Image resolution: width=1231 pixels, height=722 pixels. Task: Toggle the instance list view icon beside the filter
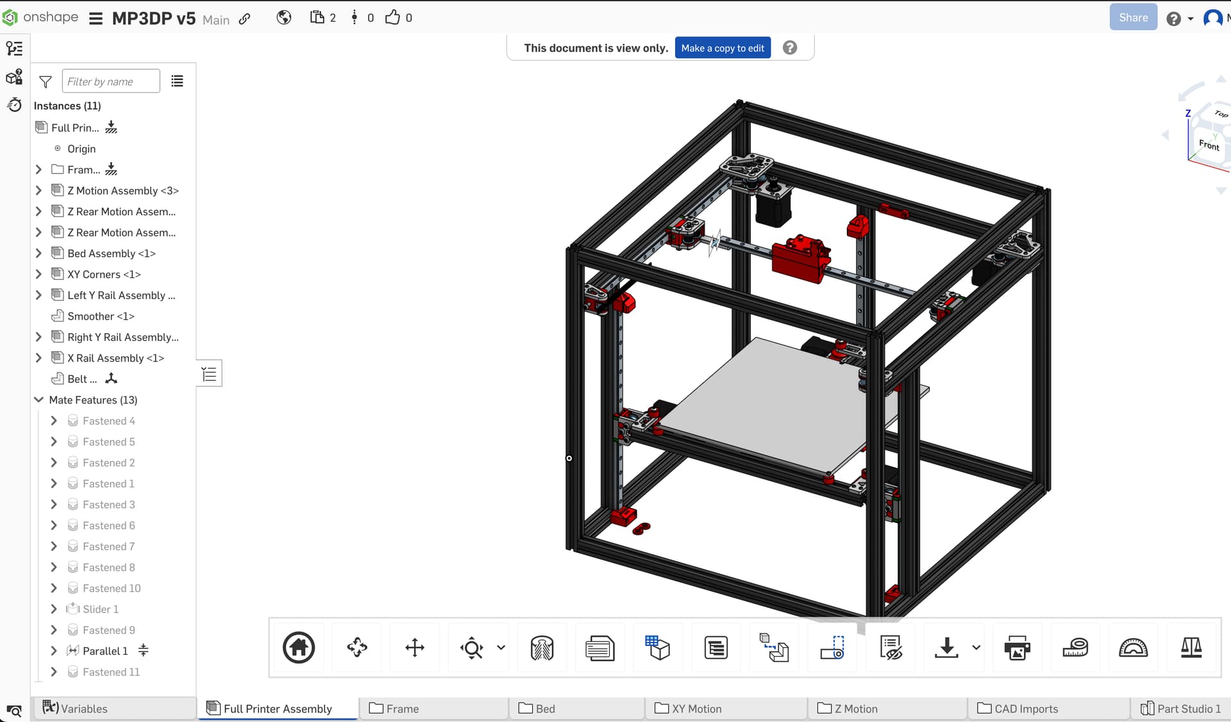click(177, 81)
